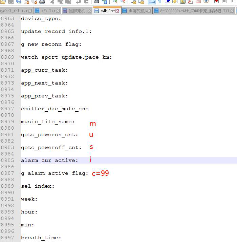Click the Playback macro icon
This screenshot has height=242, width=237.
[232, 2]
